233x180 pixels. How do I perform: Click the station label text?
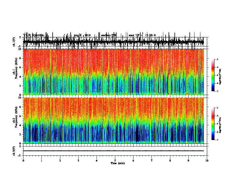(x=108, y=35)
